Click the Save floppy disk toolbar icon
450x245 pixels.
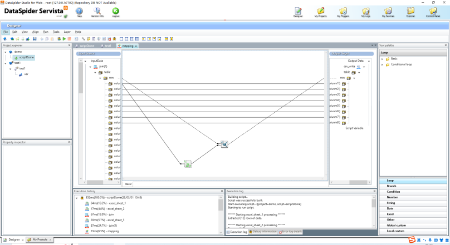click(x=35, y=39)
